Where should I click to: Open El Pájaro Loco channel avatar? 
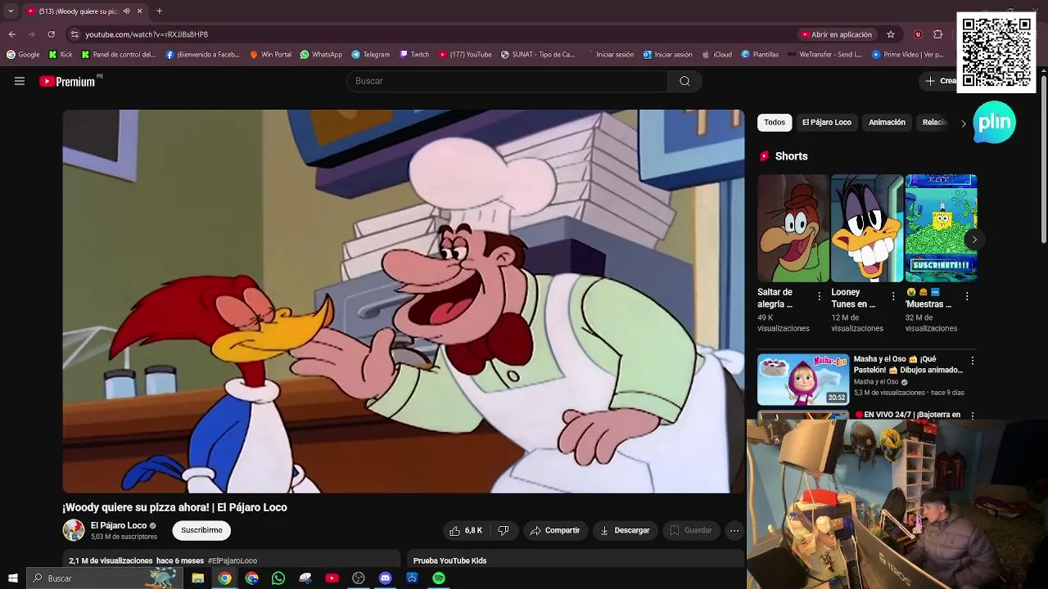click(74, 530)
